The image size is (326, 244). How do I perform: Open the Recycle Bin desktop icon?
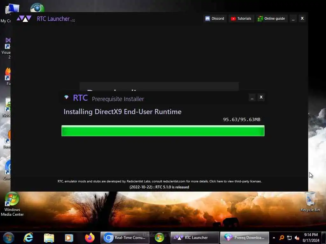(310, 202)
